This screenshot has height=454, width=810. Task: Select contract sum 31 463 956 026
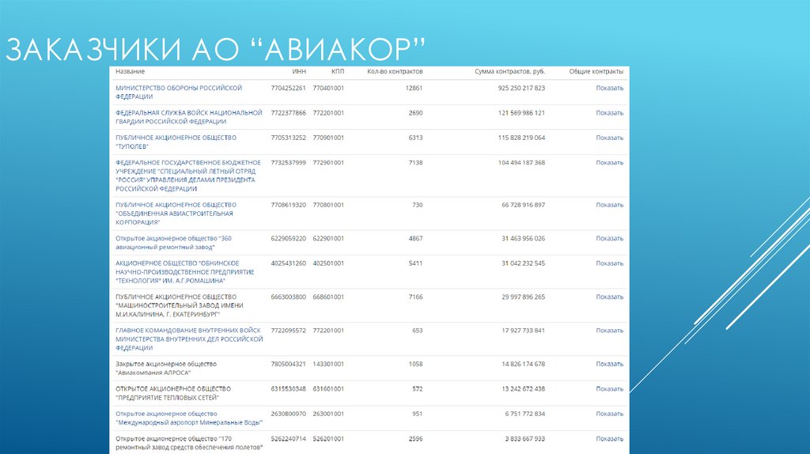[x=524, y=238]
